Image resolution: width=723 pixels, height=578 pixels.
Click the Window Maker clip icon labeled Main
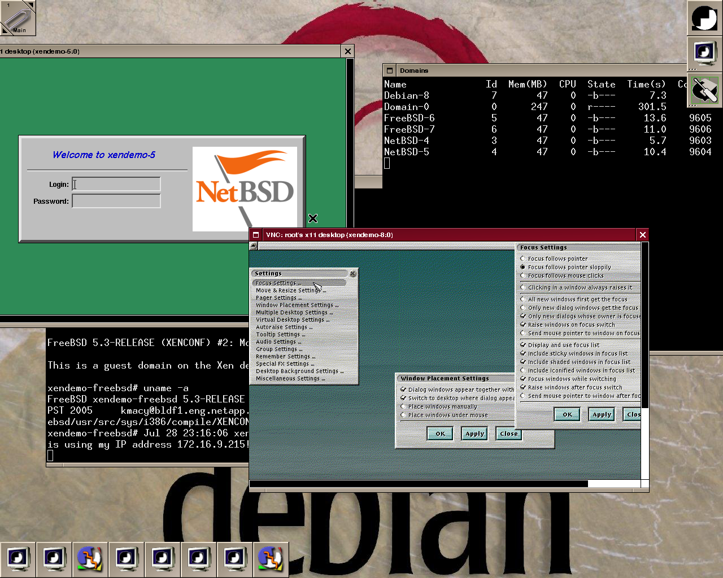(18, 17)
